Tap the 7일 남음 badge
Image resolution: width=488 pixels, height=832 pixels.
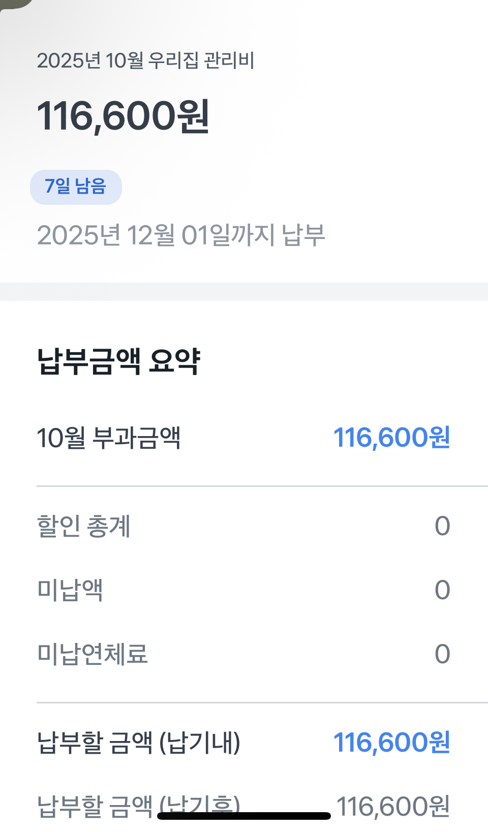click(76, 187)
